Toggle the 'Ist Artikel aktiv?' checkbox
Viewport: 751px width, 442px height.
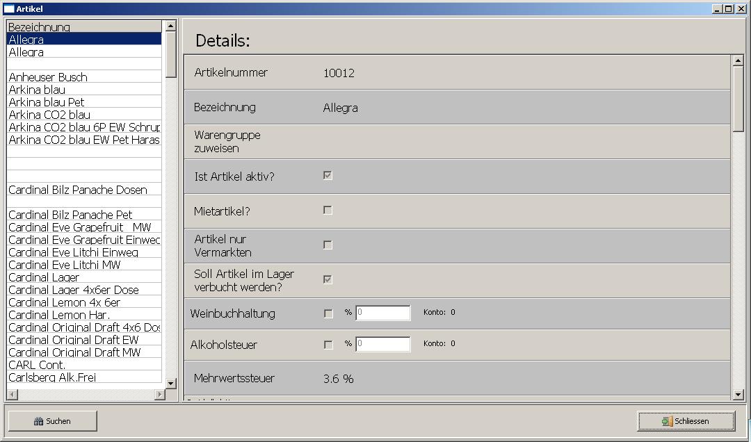coord(328,176)
